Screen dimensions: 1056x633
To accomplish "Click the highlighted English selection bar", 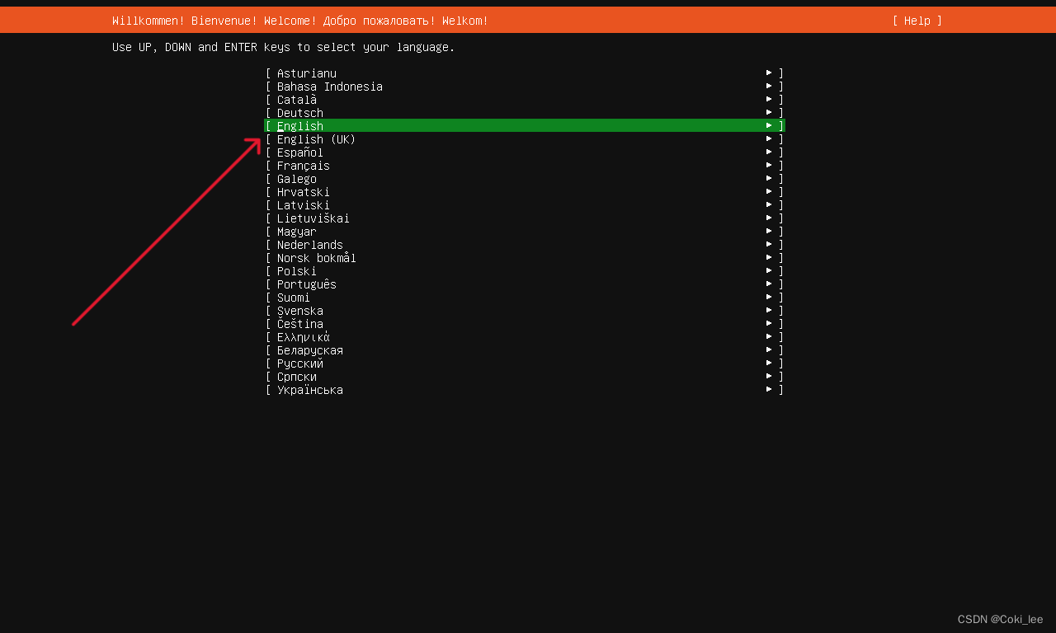I will (x=520, y=125).
